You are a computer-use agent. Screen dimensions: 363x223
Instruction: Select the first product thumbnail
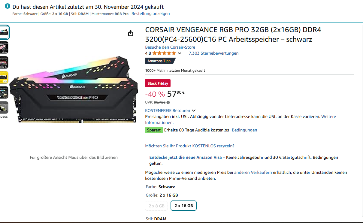tap(4, 32)
